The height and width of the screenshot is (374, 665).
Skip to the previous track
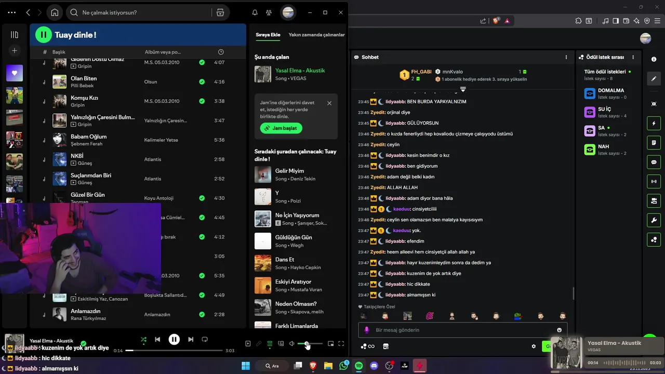157,340
